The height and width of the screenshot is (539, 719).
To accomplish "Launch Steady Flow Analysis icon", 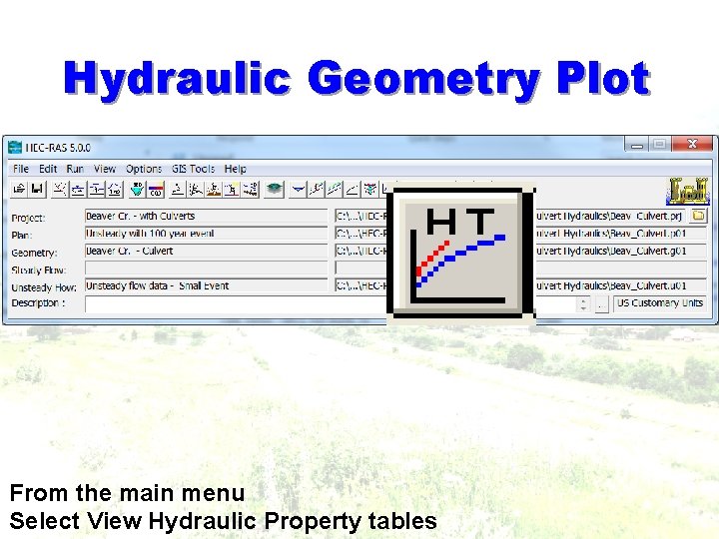I will tap(177, 189).
